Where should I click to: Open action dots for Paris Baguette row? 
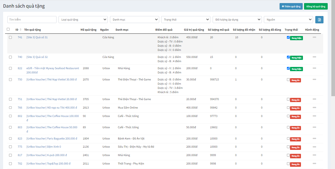tap(314, 138)
